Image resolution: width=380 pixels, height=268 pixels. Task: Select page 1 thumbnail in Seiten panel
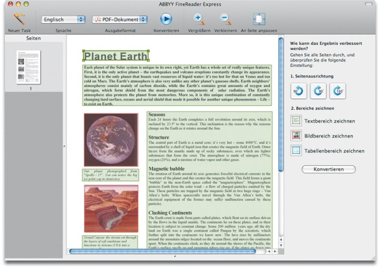pyautogui.click(x=28, y=67)
